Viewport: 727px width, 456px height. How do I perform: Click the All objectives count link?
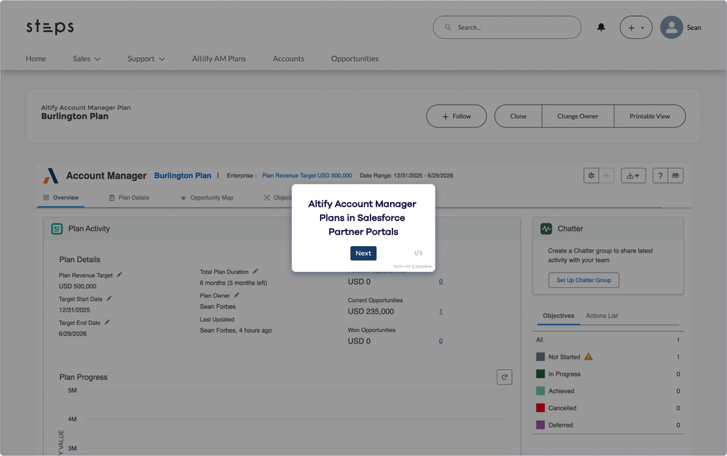click(x=678, y=340)
